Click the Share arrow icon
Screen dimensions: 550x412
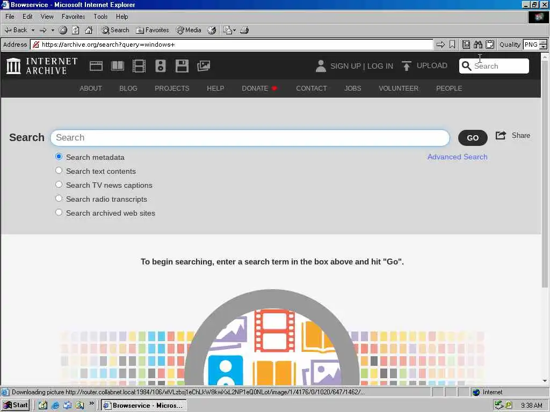pos(501,135)
